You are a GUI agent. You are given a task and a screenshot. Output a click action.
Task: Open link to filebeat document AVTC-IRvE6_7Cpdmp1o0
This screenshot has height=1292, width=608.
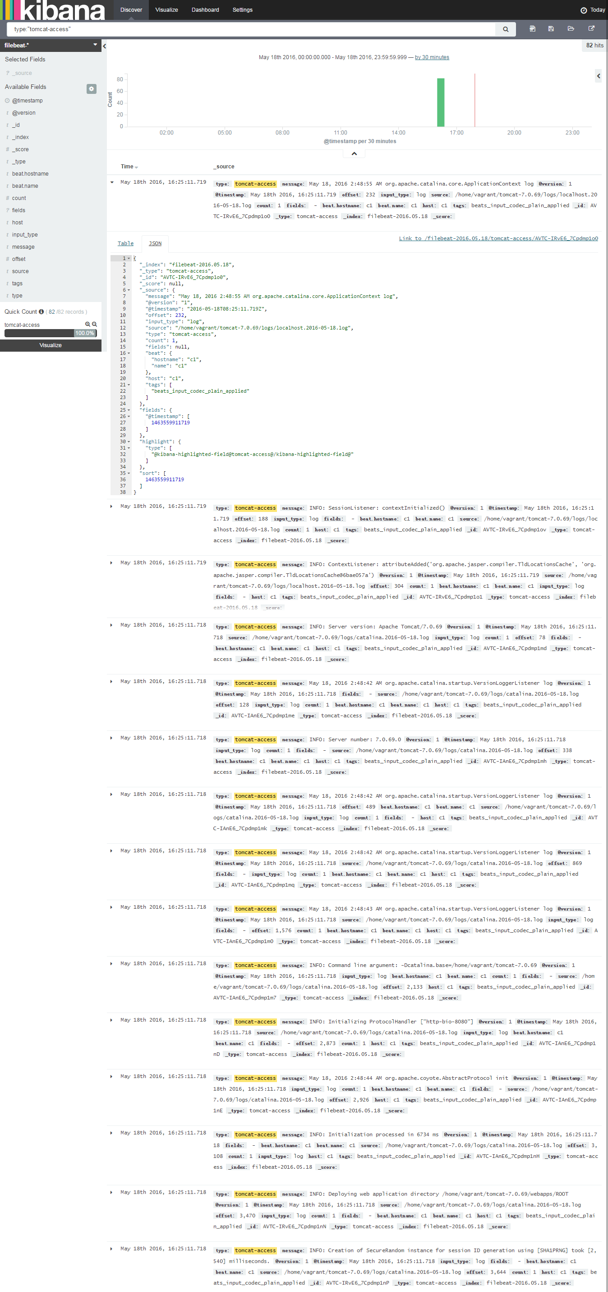(x=498, y=238)
